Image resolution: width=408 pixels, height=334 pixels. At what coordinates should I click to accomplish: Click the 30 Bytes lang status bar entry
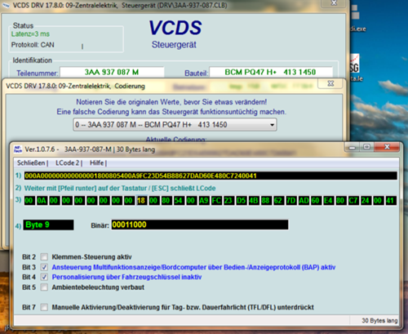pos(379,321)
